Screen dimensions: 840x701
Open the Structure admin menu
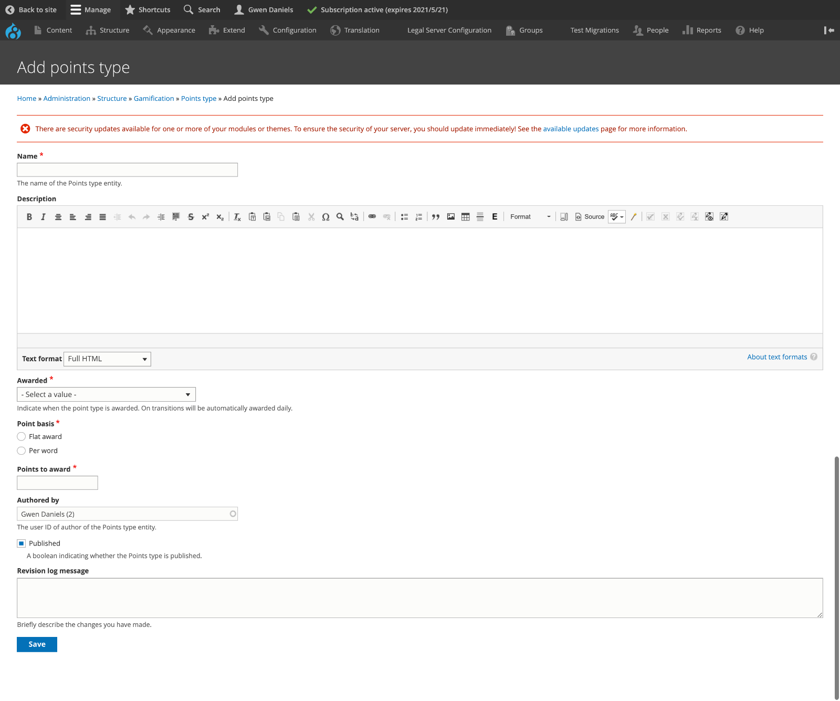pos(108,30)
